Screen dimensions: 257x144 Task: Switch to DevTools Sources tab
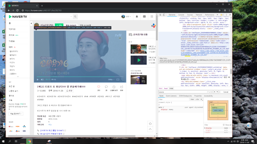[190, 15]
